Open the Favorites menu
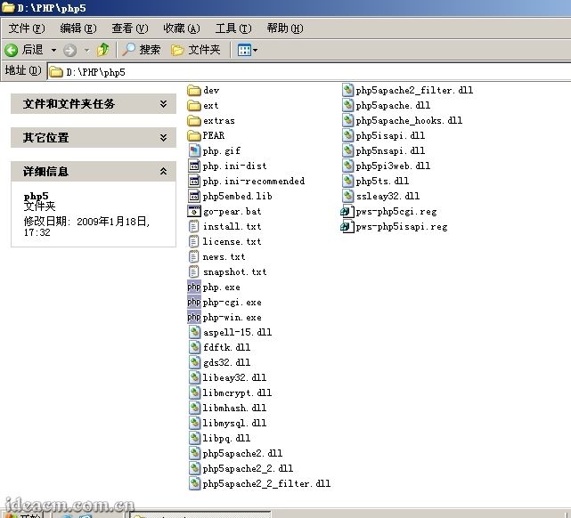571x518 pixels. tap(181, 28)
